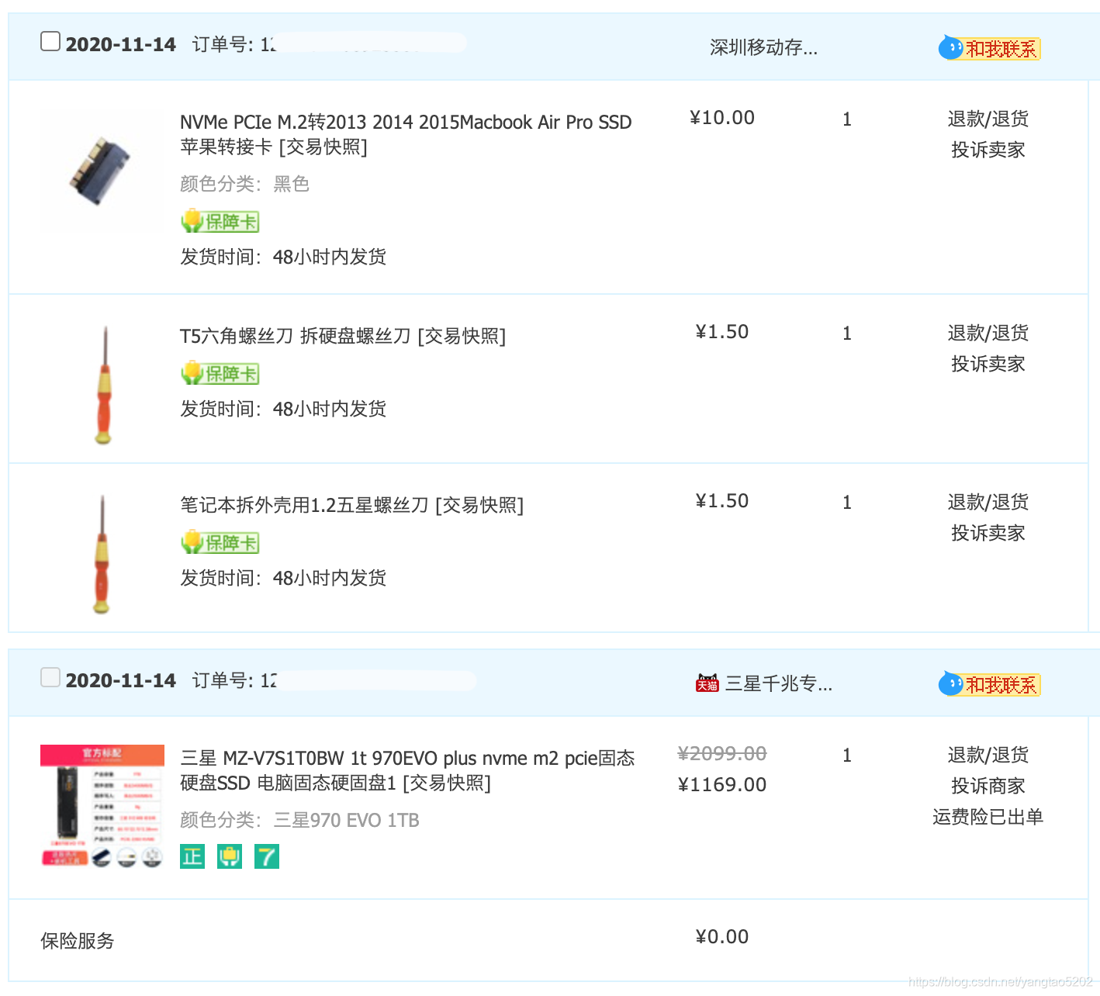Open the 1.2五星螺丝刀 product thumbnail

point(102,555)
